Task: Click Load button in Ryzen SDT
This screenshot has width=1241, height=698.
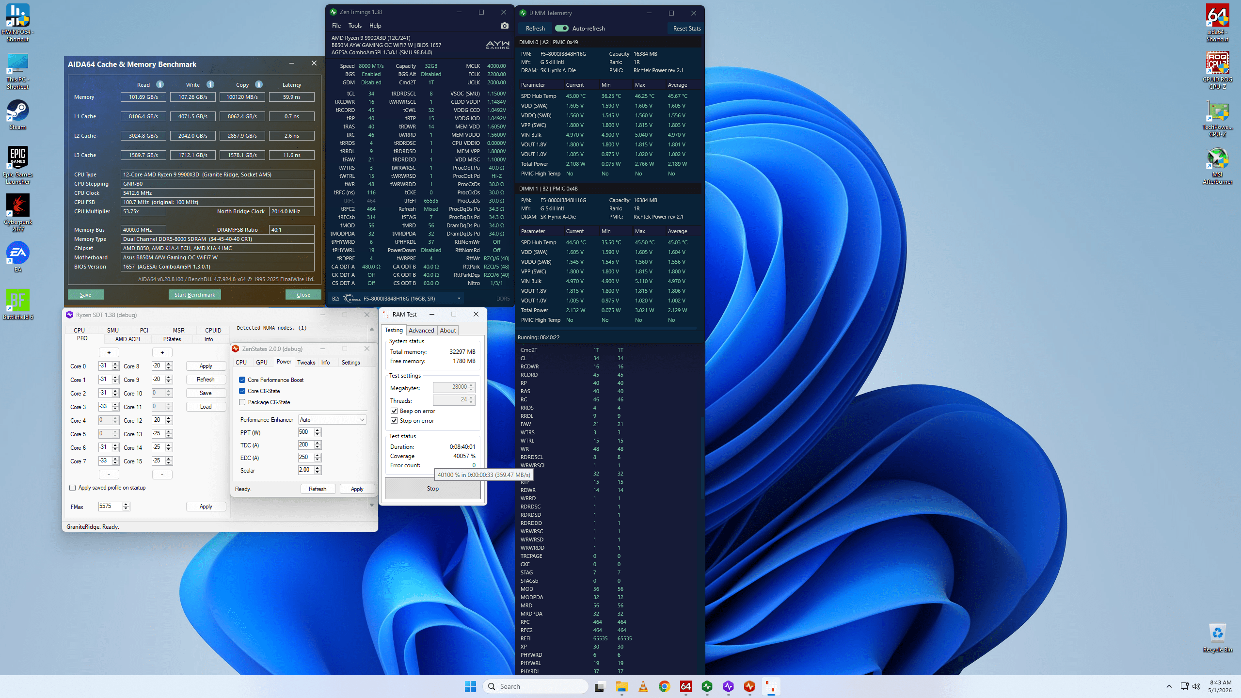Action: 206,406
